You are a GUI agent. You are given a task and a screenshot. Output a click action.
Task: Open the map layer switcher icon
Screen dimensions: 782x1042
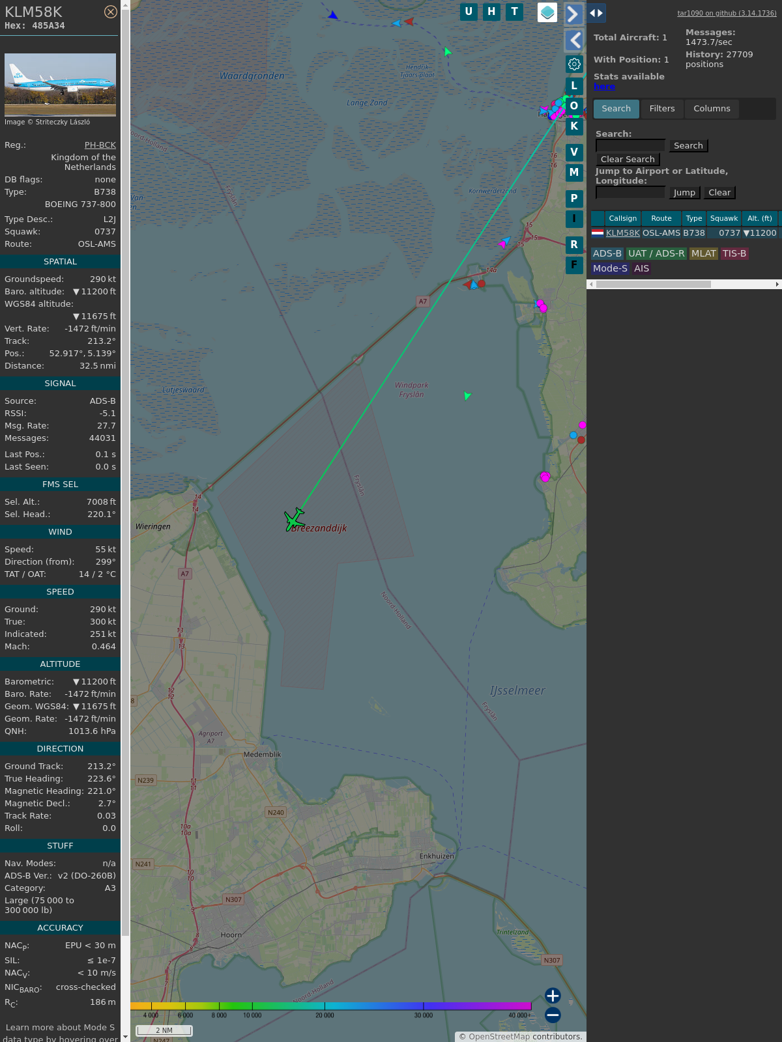[x=547, y=12]
